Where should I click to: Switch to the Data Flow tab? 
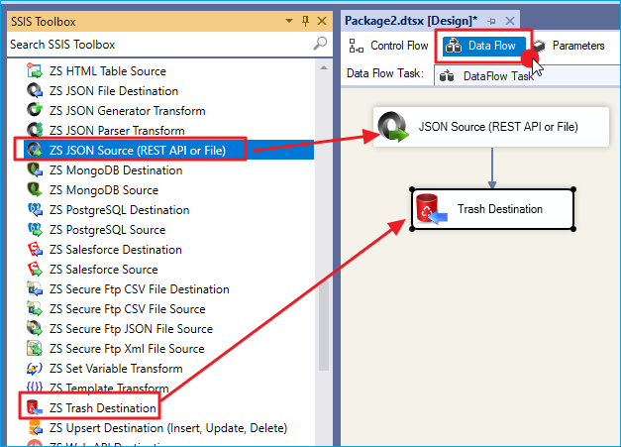click(481, 46)
